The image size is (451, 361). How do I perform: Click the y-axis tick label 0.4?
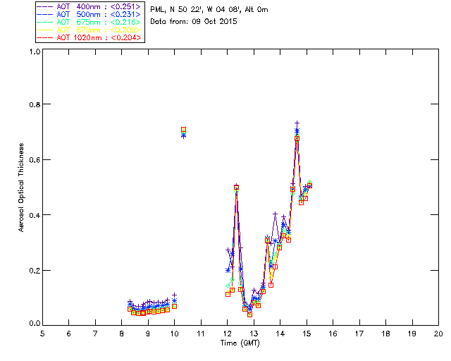[35, 215]
